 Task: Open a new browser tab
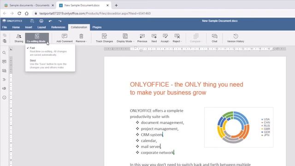pos(116,6)
